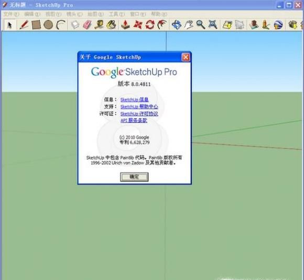Open the SketchUp 帮助中心 link

139,107
